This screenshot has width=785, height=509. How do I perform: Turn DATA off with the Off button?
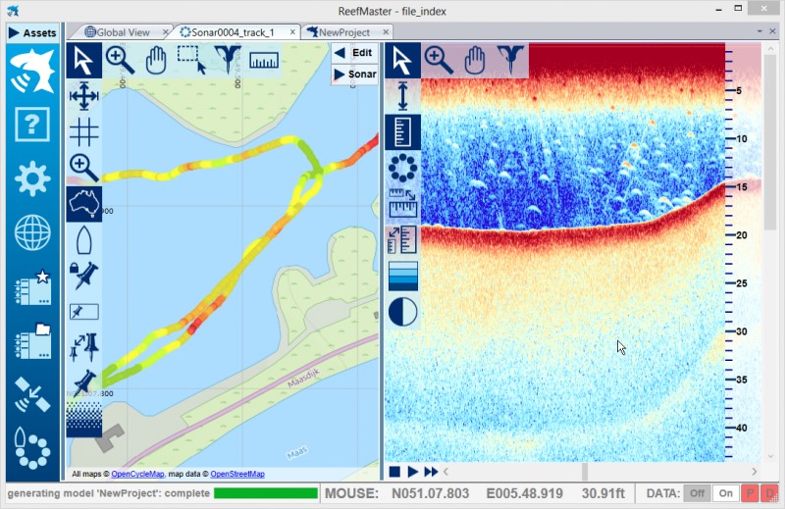[x=695, y=493]
